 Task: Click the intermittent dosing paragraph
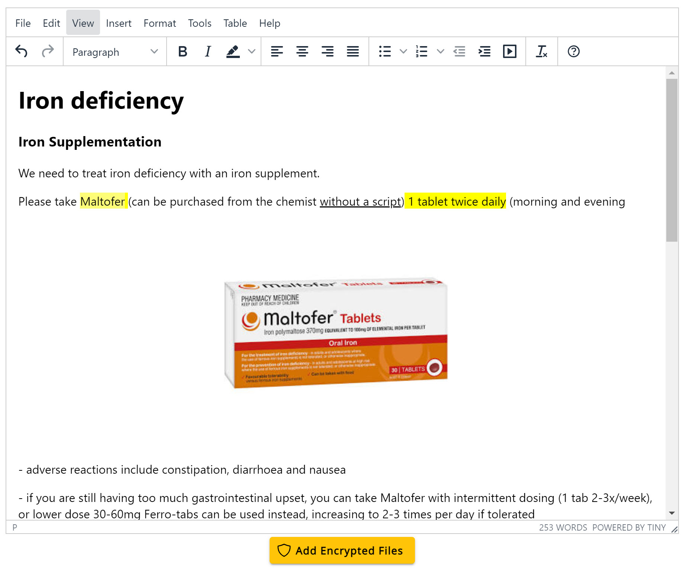(x=335, y=506)
